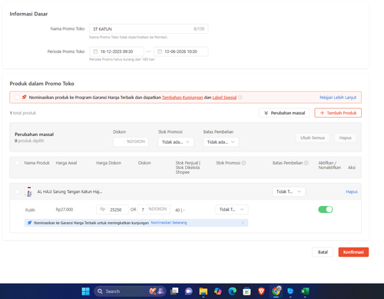The image size is (384, 299).
Task: Click the Konfirmasi button
Action: point(353,252)
